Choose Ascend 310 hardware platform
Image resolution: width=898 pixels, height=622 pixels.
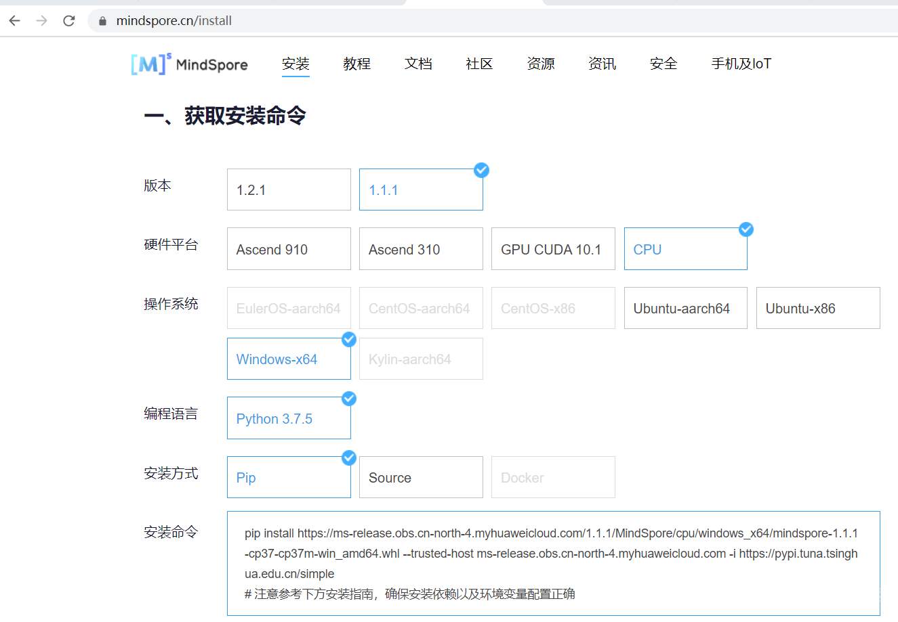click(421, 249)
